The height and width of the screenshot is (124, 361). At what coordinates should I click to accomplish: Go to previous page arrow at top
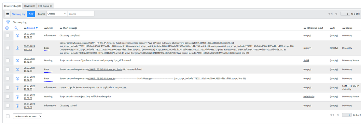click(x=336, y=14)
